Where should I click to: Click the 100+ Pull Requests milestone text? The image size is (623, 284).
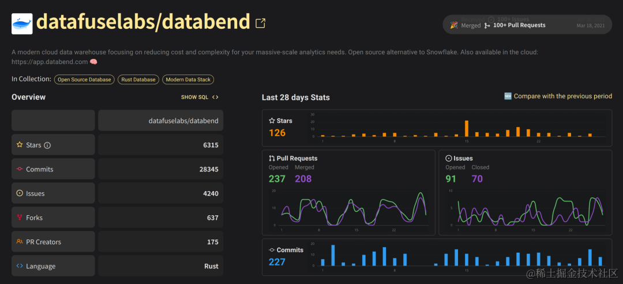click(x=519, y=25)
